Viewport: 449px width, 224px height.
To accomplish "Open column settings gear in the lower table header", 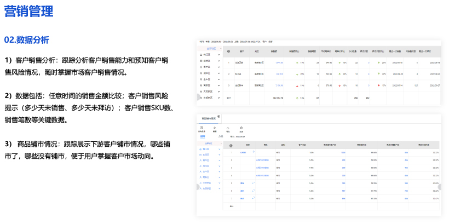I will pos(231,145).
